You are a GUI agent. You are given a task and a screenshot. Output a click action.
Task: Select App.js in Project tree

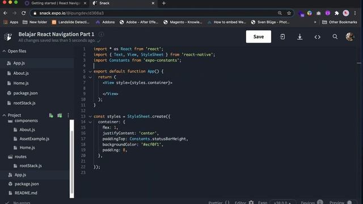(x=35, y=175)
